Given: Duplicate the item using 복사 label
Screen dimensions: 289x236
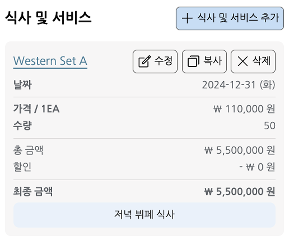Looking at the screenshot, I should tap(213, 61).
